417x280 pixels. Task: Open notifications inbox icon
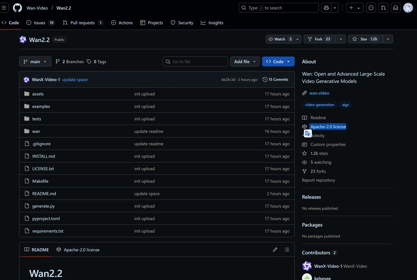coord(395,8)
